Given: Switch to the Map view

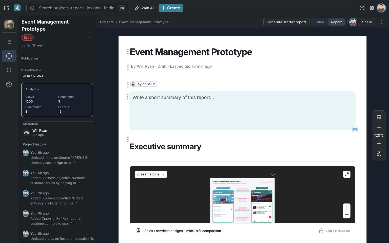Looking at the screenshot, I should coord(320,22).
